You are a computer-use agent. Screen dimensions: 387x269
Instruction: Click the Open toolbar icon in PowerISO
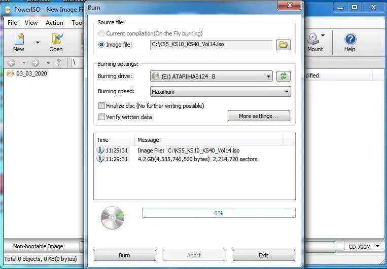tap(56, 43)
